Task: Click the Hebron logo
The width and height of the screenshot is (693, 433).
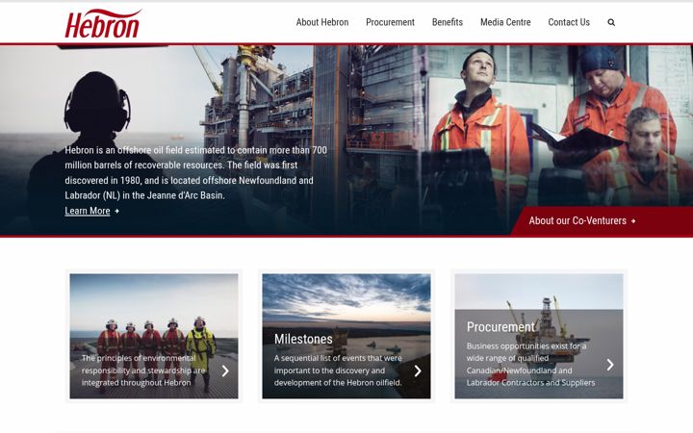Action: point(103,24)
